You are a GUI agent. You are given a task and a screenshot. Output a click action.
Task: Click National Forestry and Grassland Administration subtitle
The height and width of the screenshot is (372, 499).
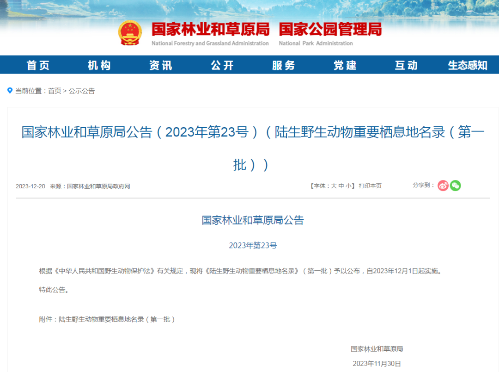coord(210,43)
